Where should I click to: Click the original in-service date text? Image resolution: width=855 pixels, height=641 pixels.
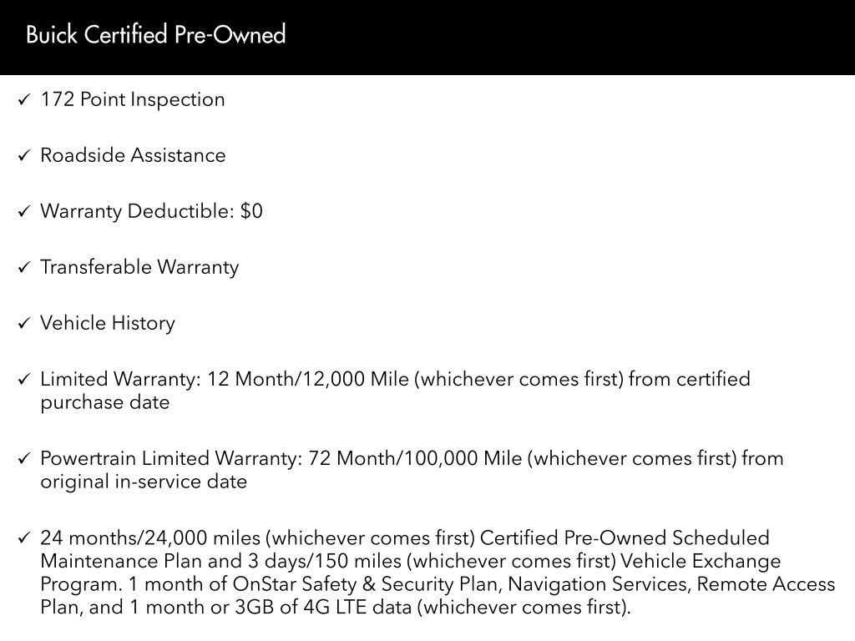pos(144,482)
